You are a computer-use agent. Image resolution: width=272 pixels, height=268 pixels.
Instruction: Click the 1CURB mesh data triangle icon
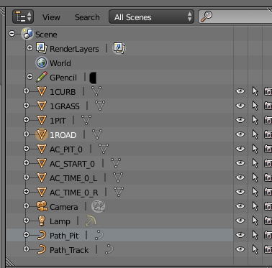coord(96,91)
